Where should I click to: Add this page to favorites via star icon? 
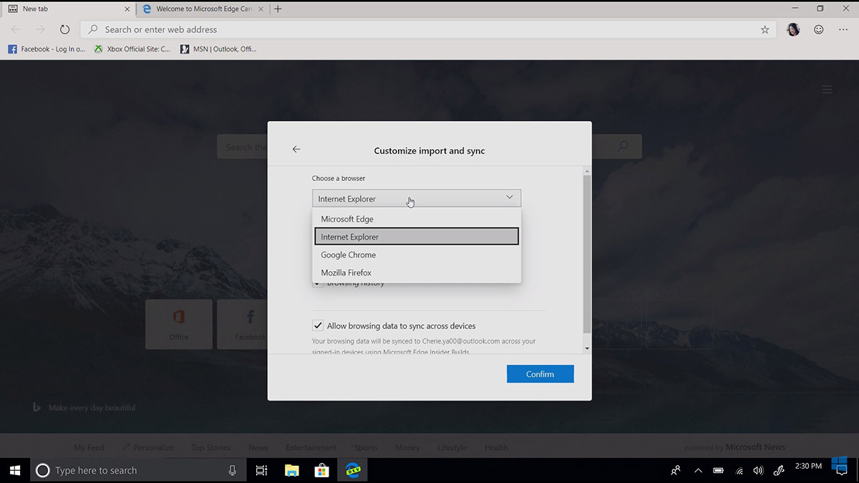coord(765,29)
